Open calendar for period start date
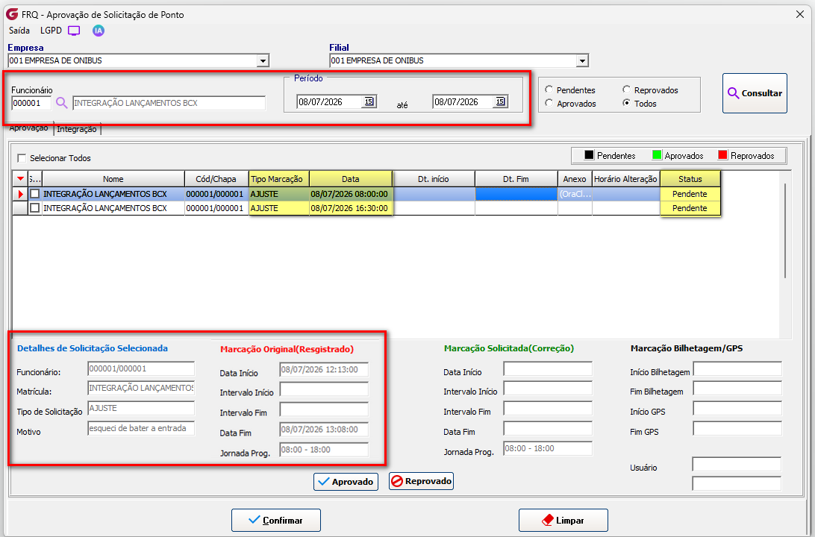Image resolution: width=815 pixels, height=537 pixels. click(369, 101)
